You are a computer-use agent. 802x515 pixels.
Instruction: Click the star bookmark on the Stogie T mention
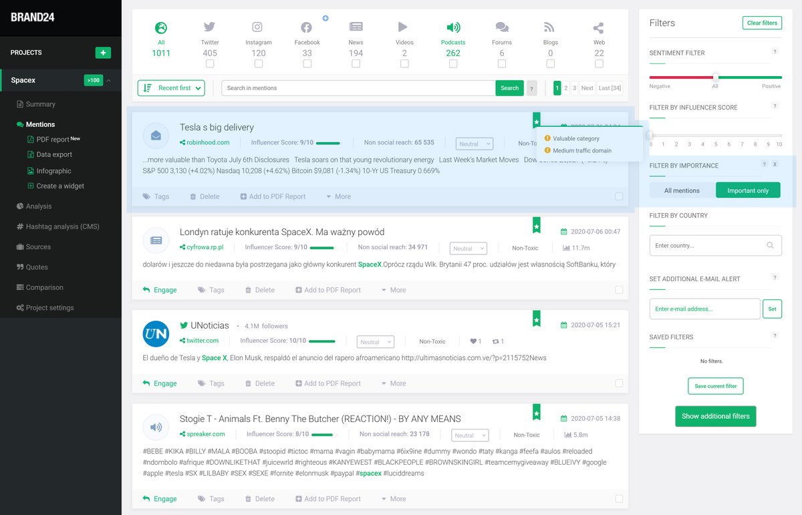coord(536,412)
